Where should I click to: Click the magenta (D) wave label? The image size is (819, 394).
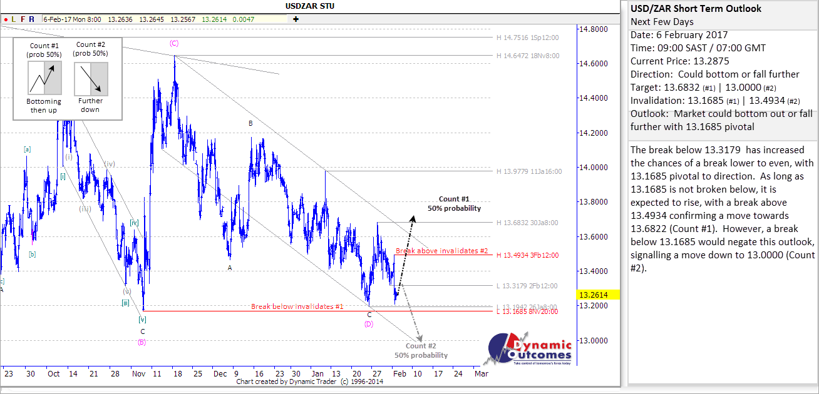(369, 324)
